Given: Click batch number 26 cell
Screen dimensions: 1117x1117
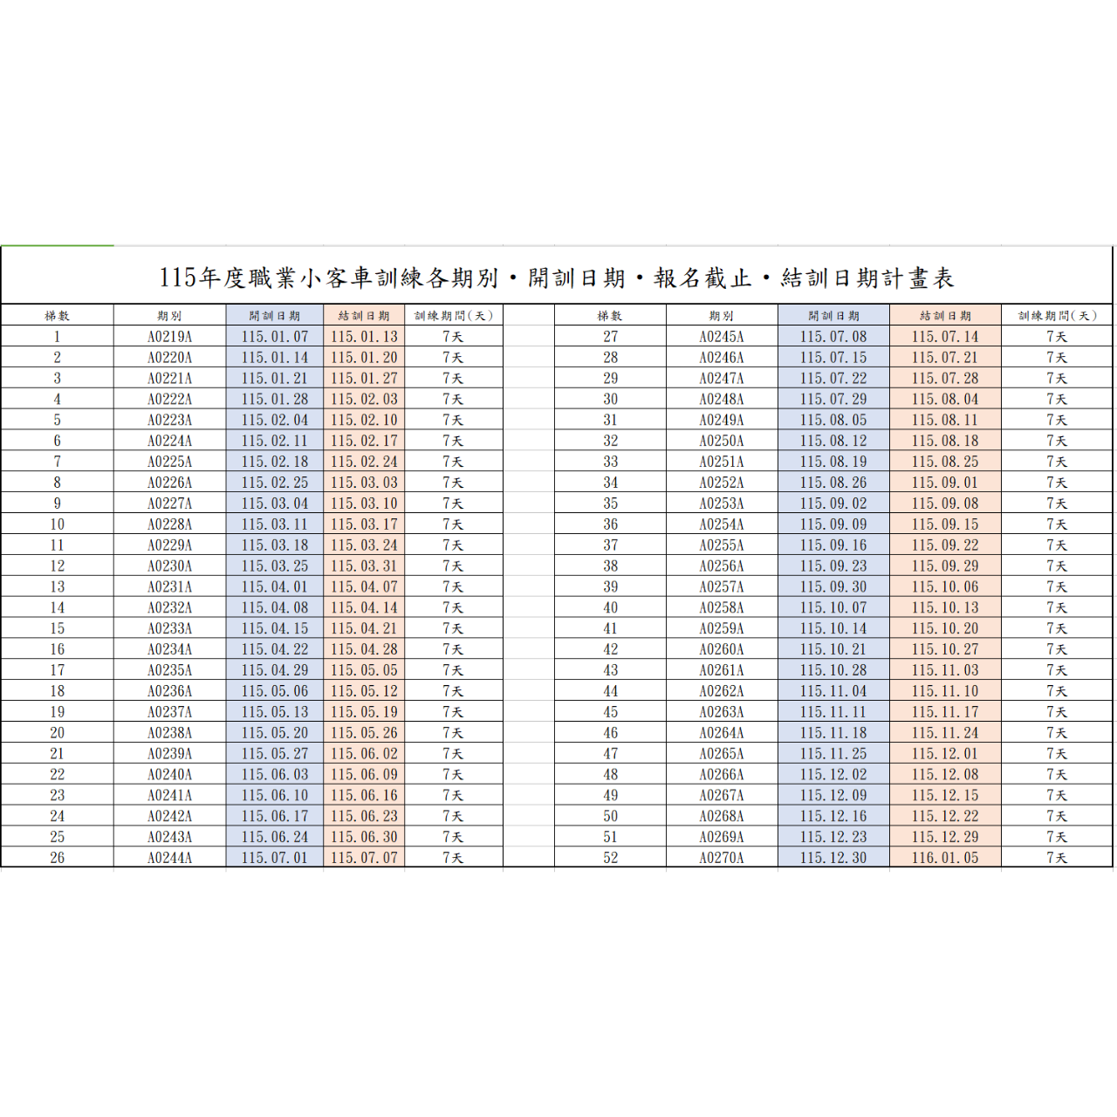Looking at the screenshot, I should (59, 857).
